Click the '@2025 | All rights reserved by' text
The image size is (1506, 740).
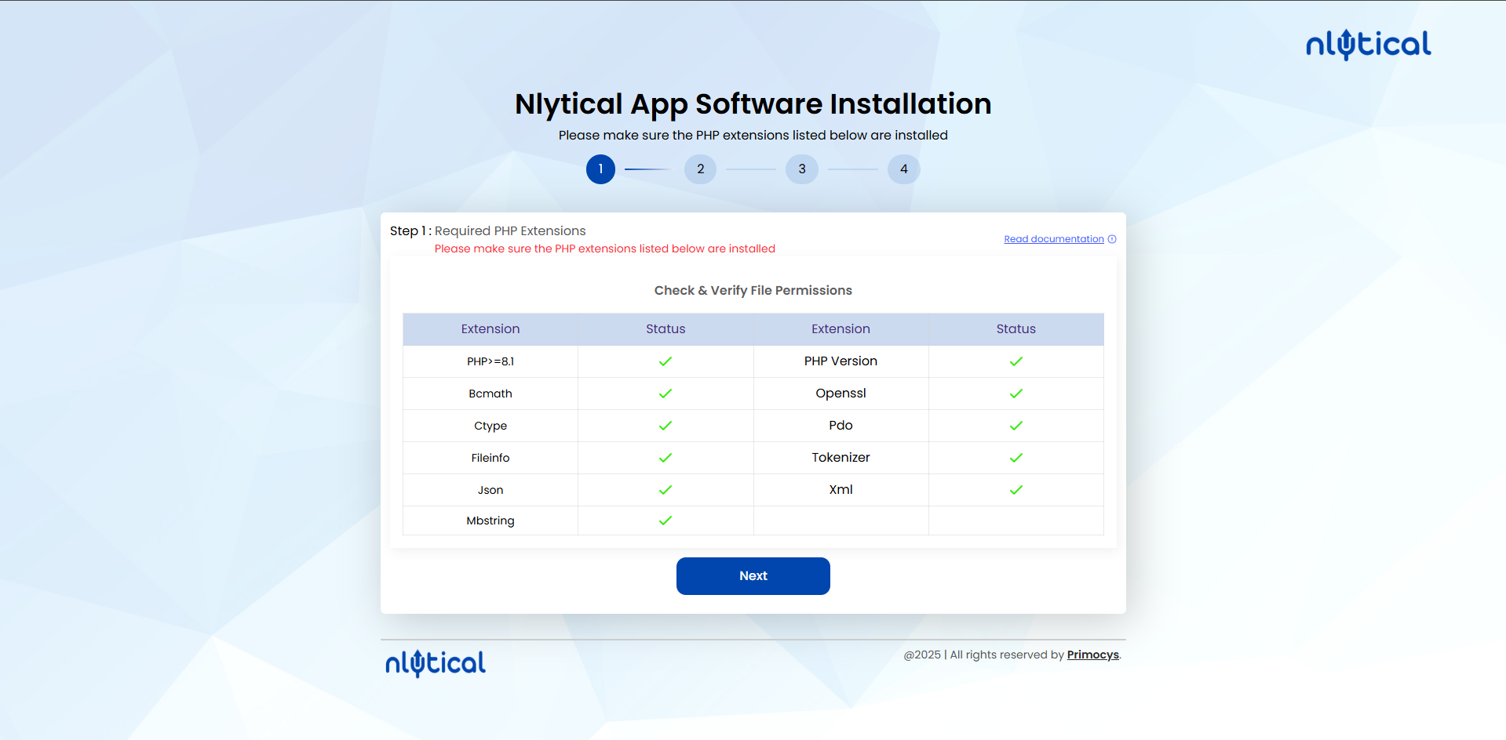[983, 655]
